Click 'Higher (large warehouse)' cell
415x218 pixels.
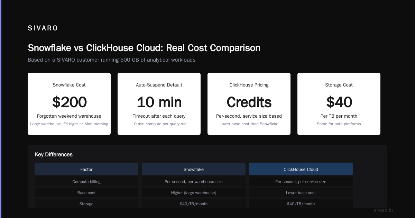tap(194, 193)
